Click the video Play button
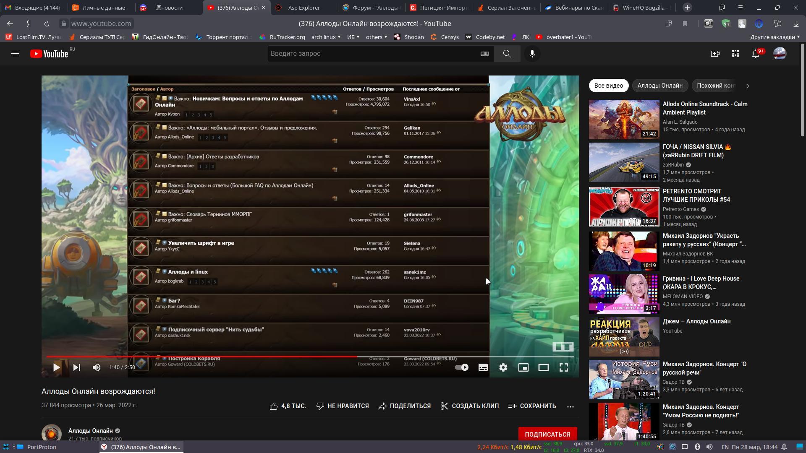 (x=56, y=367)
